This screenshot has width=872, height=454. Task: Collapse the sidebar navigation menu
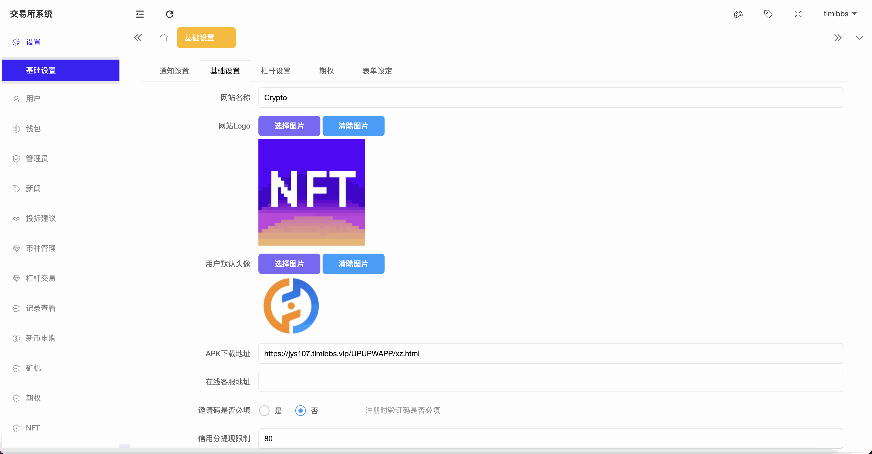[140, 14]
